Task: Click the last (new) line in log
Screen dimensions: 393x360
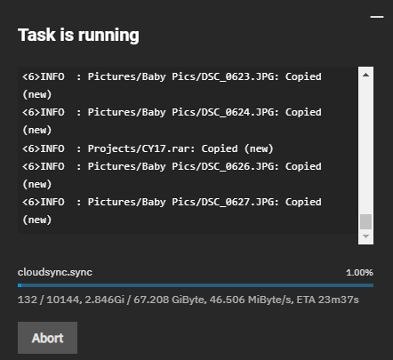Action: pos(37,220)
